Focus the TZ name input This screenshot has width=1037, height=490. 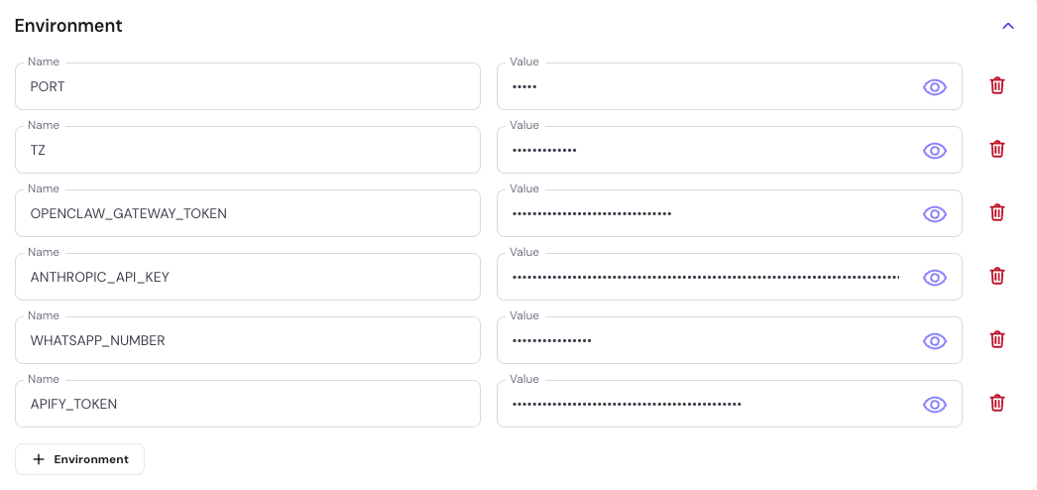[x=248, y=151]
